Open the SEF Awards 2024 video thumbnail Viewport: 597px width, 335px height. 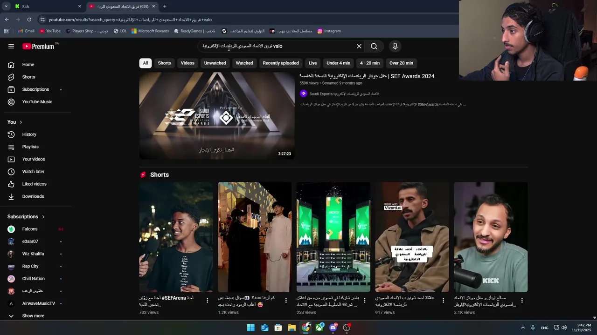click(x=217, y=116)
